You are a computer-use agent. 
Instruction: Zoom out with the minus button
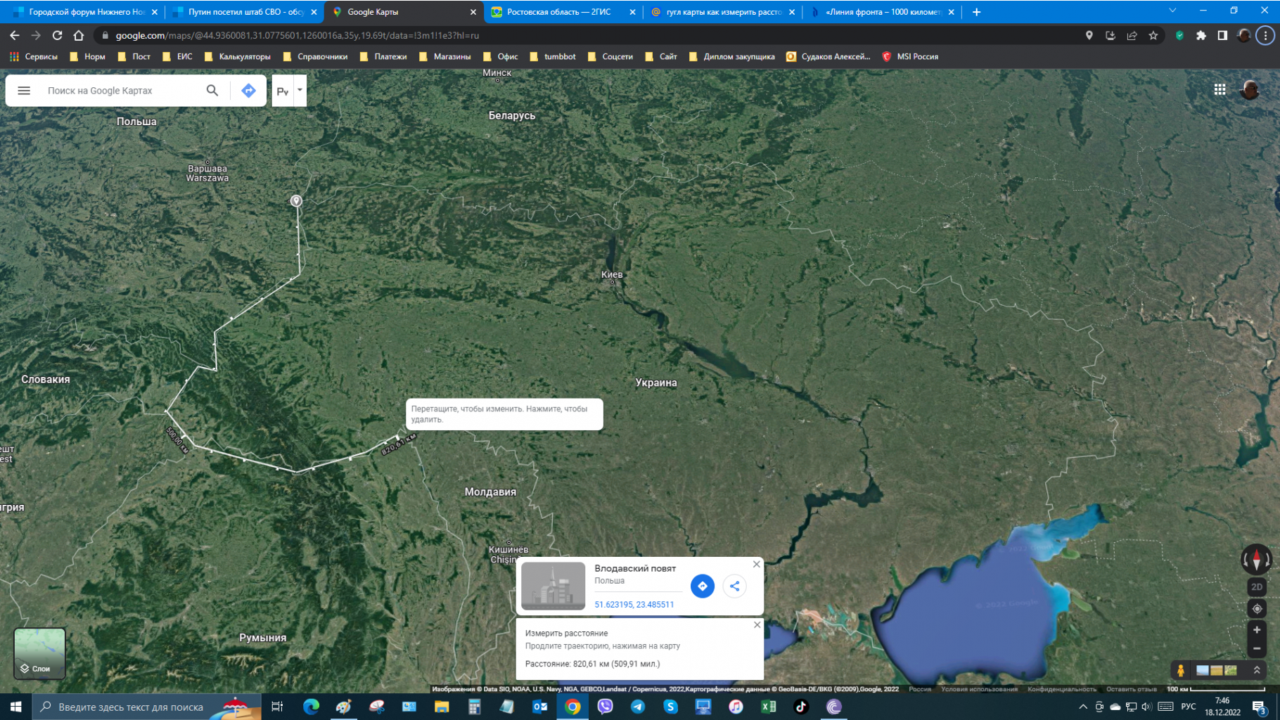pyautogui.click(x=1257, y=648)
